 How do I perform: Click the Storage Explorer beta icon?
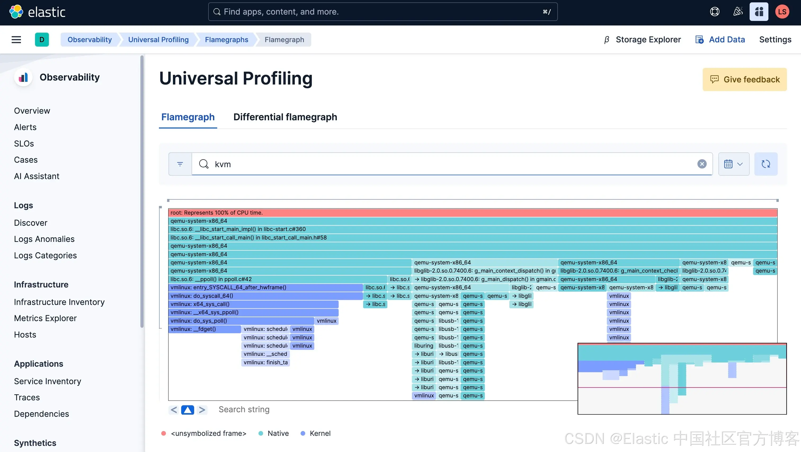606,39
